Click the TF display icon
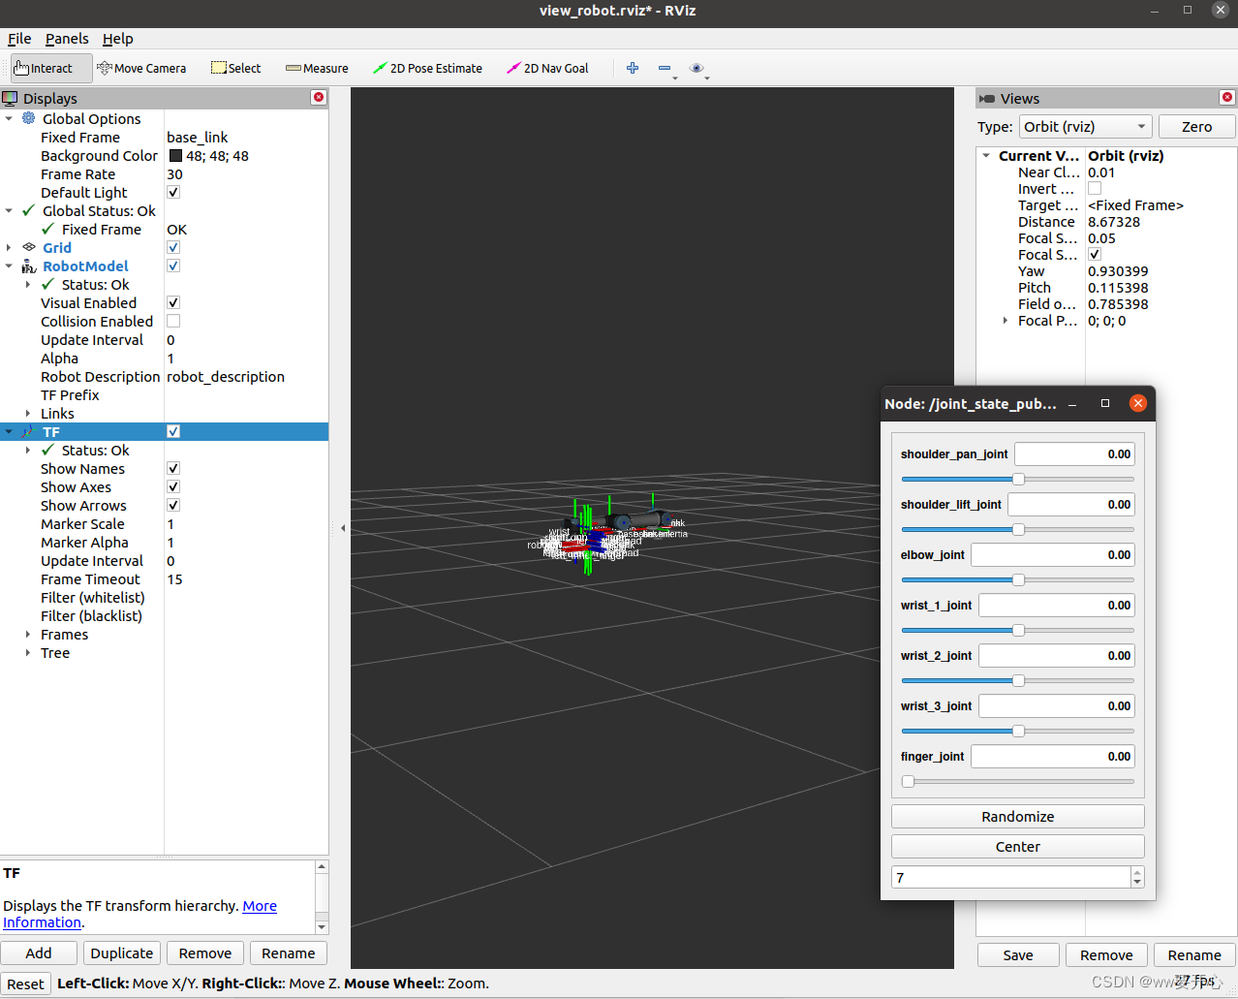This screenshot has width=1238, height=999. (29, 431)
